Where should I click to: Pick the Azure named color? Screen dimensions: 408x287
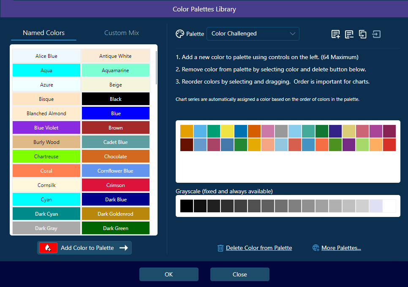point(46,84)
